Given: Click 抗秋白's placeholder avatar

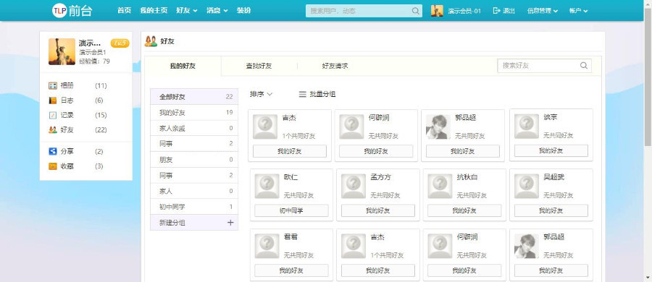Looking at the screenshot, I should [x=440, y=187].
